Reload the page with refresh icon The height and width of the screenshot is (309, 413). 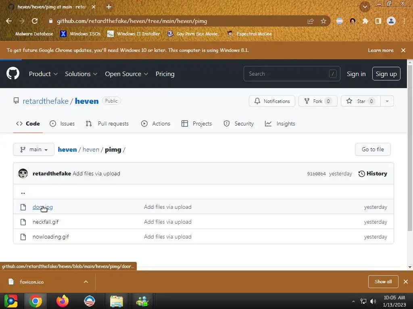(x=35, y=21)
